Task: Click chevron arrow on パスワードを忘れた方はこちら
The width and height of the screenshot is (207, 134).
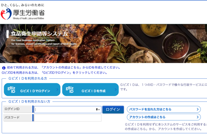Action: pyautogui.click(x=198, y=109)
